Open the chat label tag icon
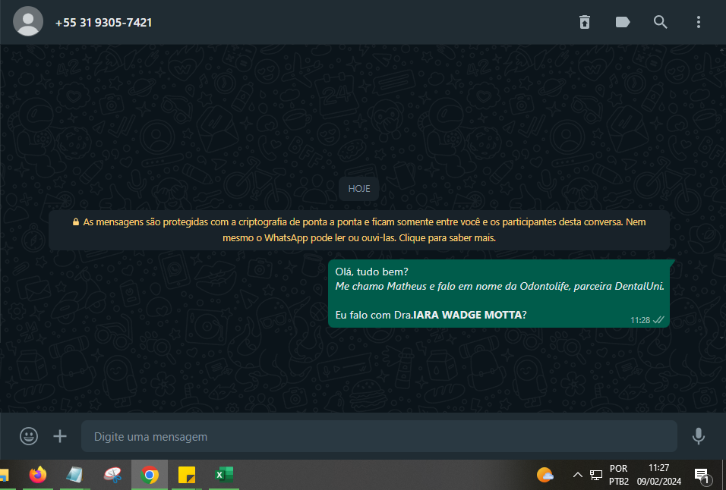 pos(623,22)
